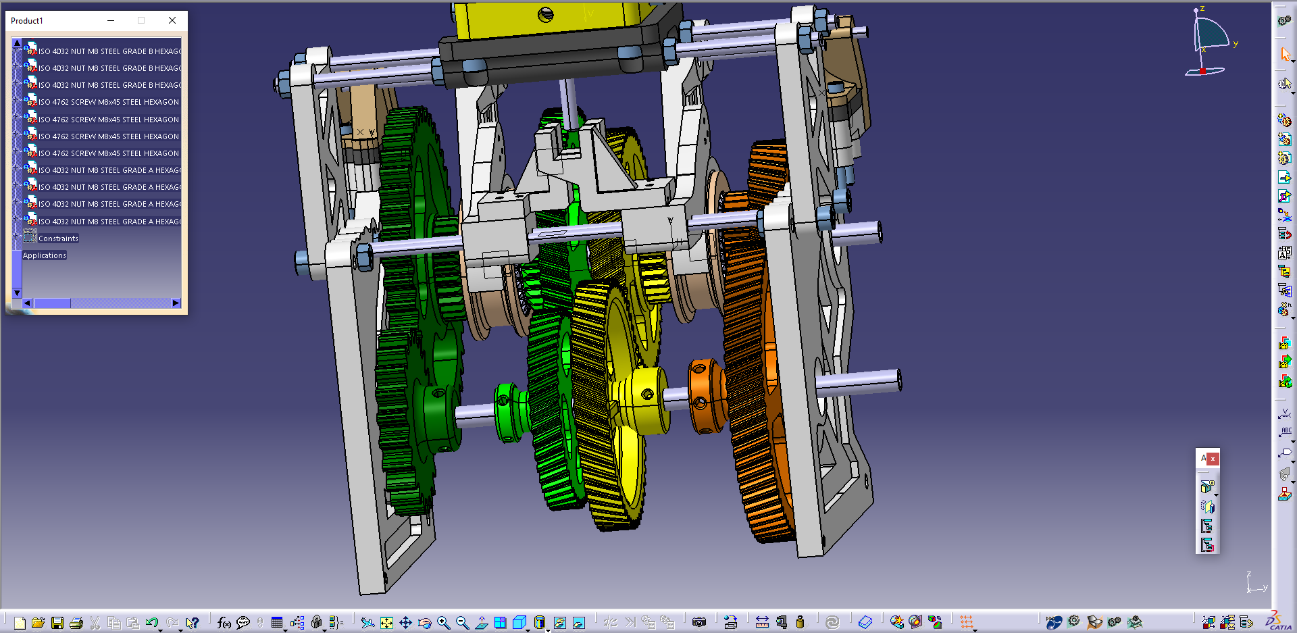Toggle the Normal View icon
Image resolution: width=1297 pixels, height=633 pixels.
(x=481, y=623)
